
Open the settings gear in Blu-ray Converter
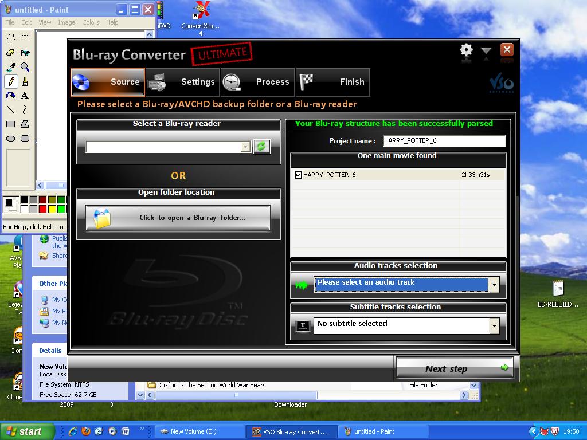point(466,50)
